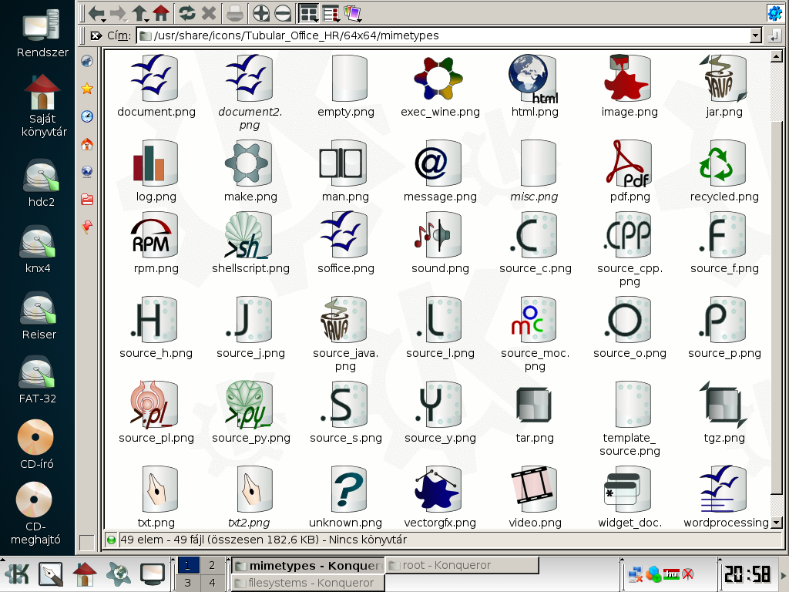Click the status bar link indicator LED
The height and width of the screenshot is (592, 789).
click(111, 540)
